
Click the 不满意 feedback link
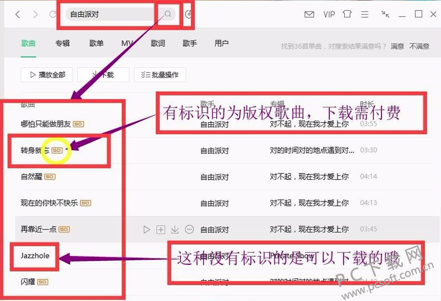[419, 46]
